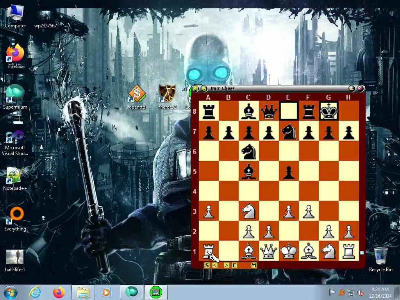400x300 pixels.
Task: Select the white pawn on d2
Action: point(268,231)
